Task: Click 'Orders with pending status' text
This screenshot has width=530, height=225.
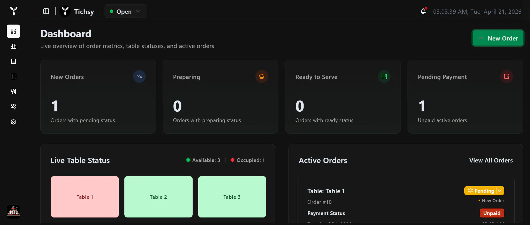Action: 83,120
